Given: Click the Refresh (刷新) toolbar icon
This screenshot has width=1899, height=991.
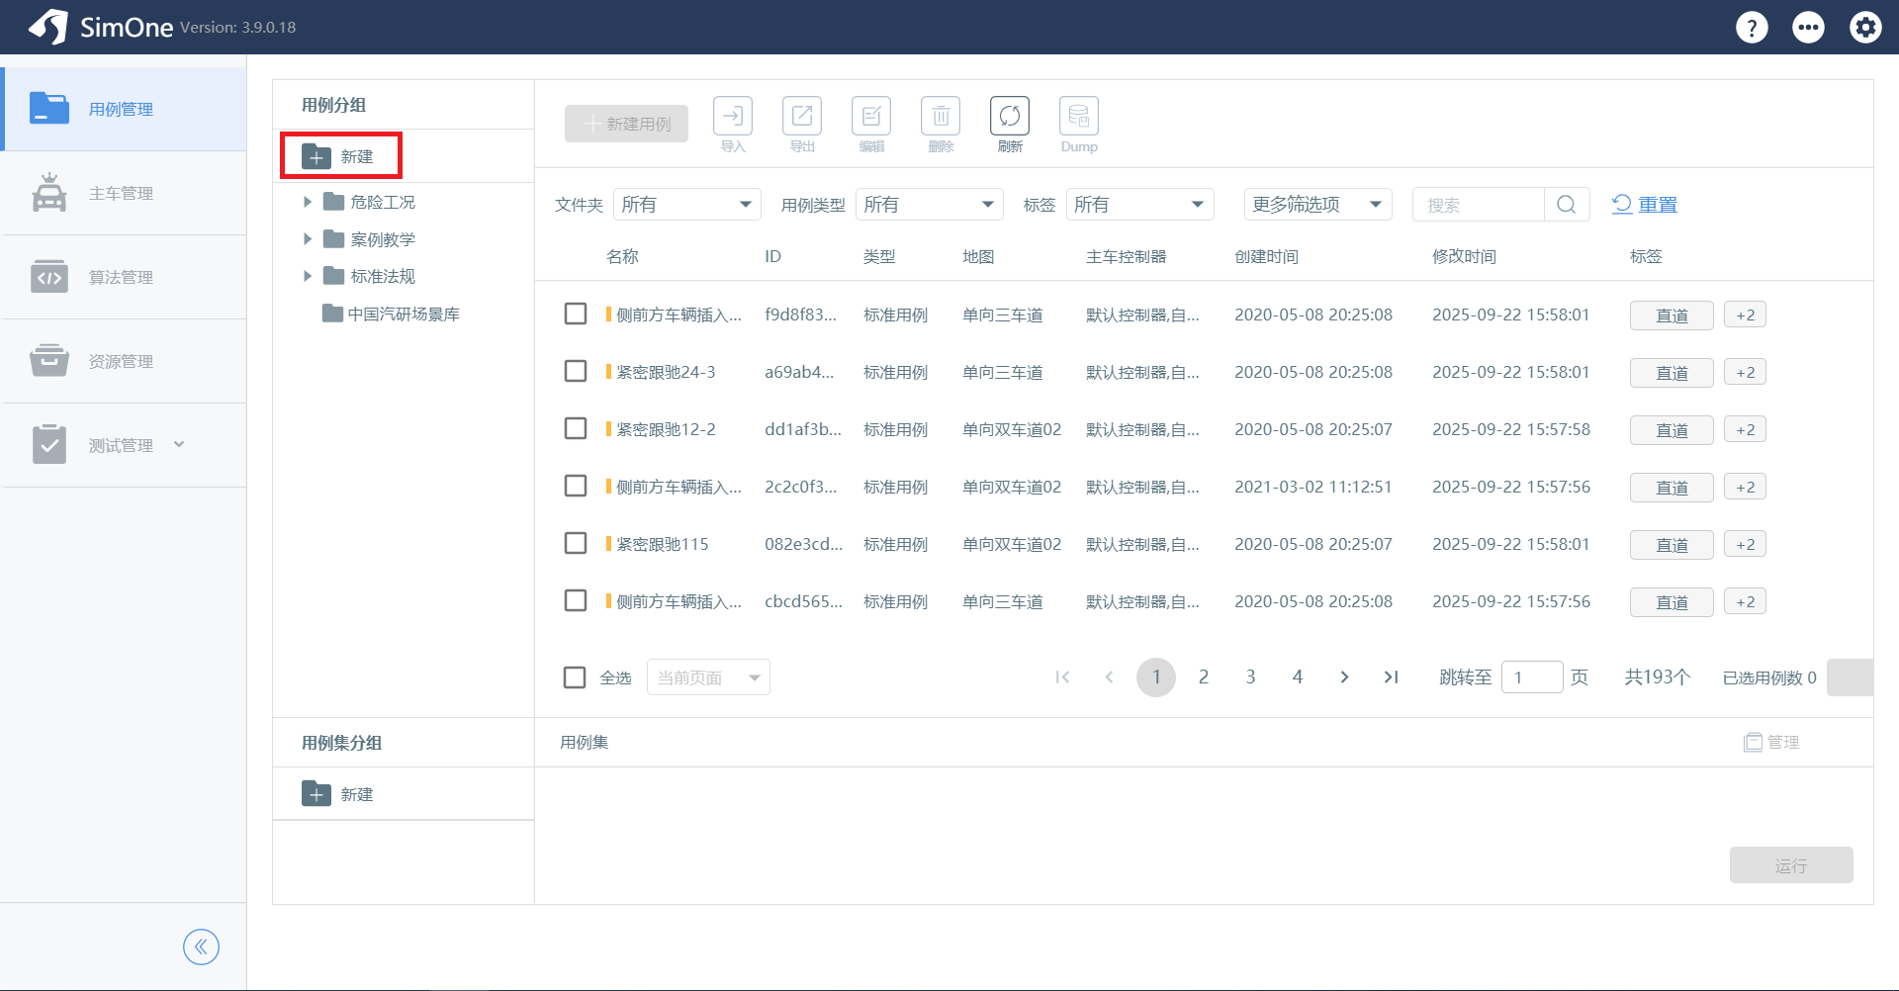Looking at the screenshot, I should click(x=1010, y=116).
